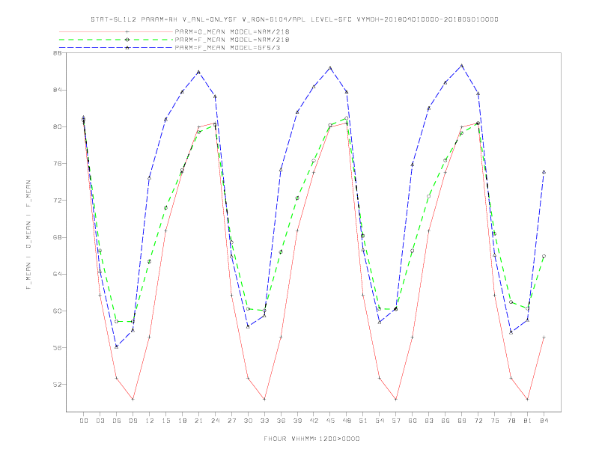Screen dimensions: 593x458
Task: Click y-axis tick label '52'
Action: [58, 385]
